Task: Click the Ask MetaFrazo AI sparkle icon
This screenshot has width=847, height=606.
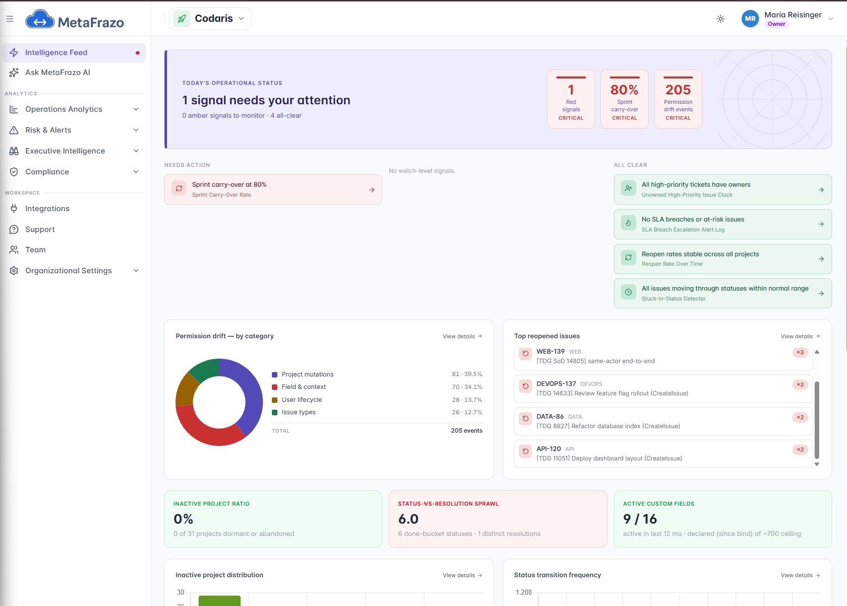Action: 14,73
